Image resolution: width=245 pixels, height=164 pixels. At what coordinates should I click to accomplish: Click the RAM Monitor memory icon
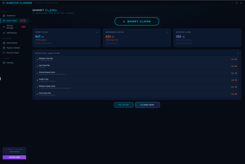[x=4, y=33]
